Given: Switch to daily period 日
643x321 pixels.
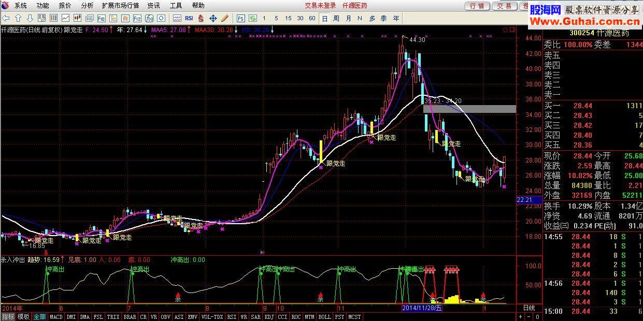Looking at the screenshot, I should [x=324, y=18].
